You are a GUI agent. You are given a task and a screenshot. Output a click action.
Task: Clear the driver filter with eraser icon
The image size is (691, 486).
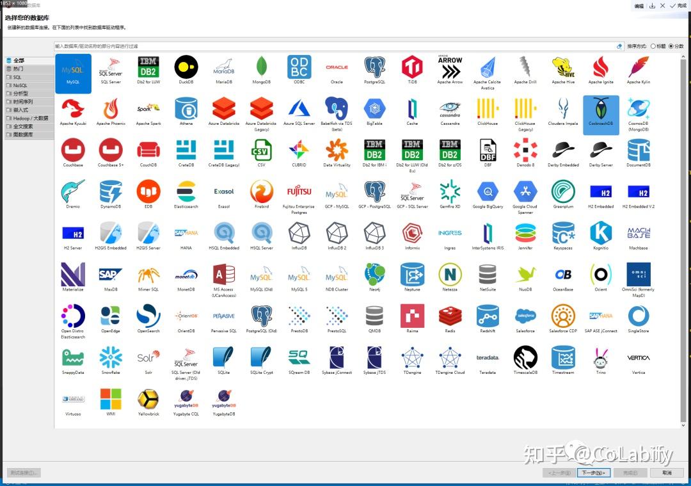619,46
